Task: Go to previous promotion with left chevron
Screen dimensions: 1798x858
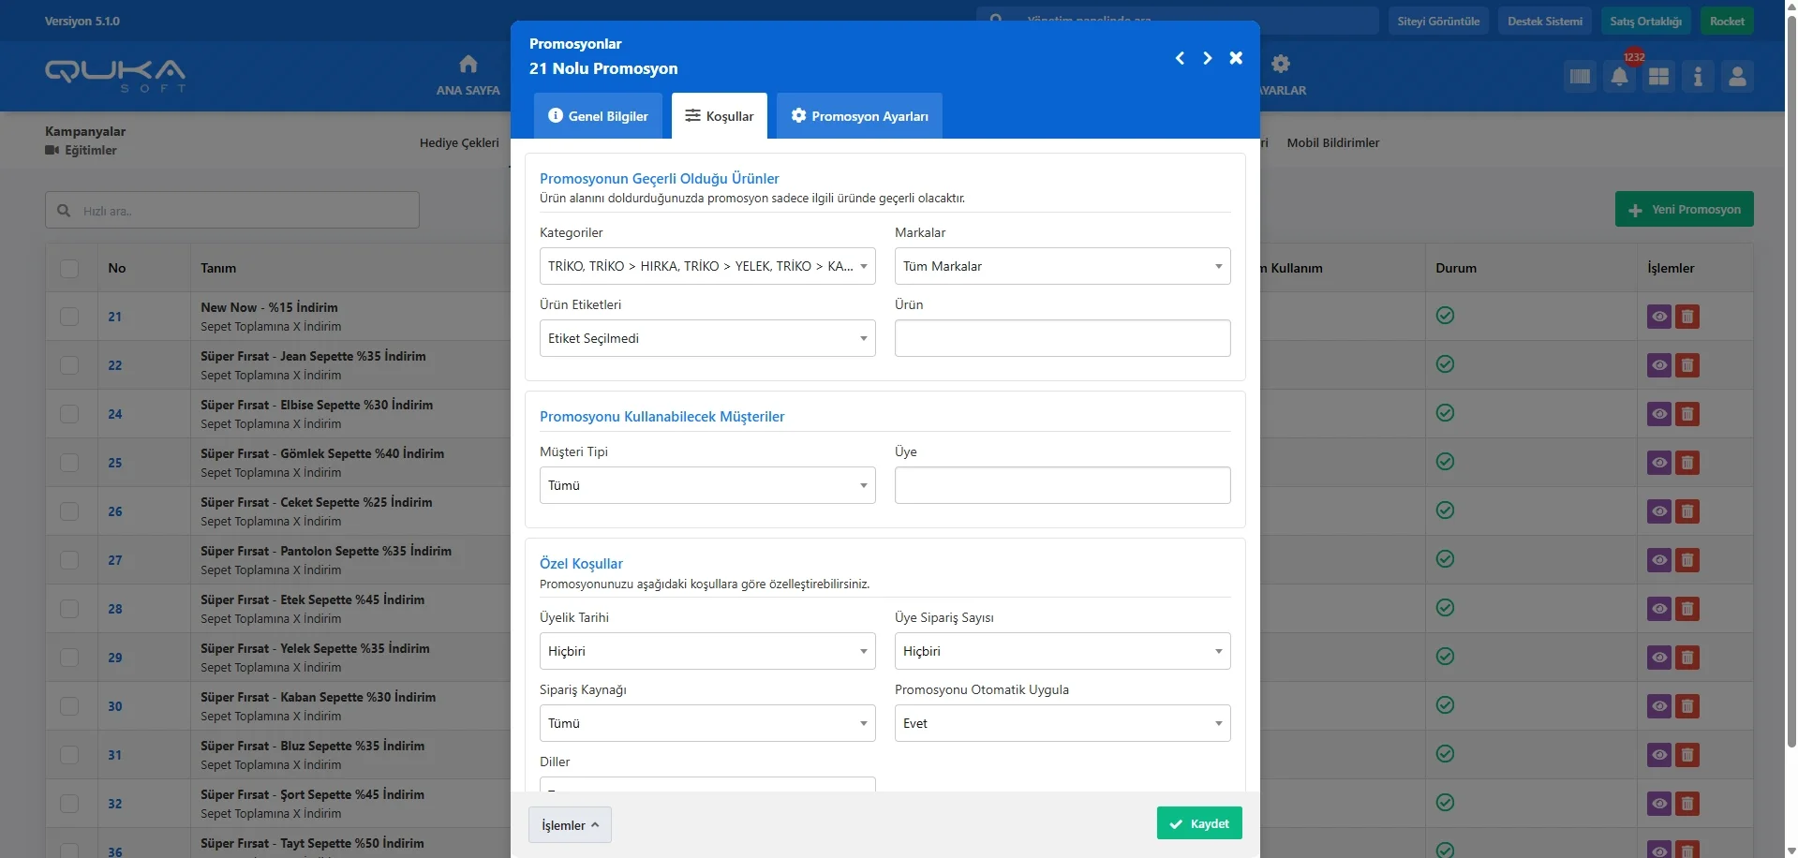Action: click(1180, 58)
